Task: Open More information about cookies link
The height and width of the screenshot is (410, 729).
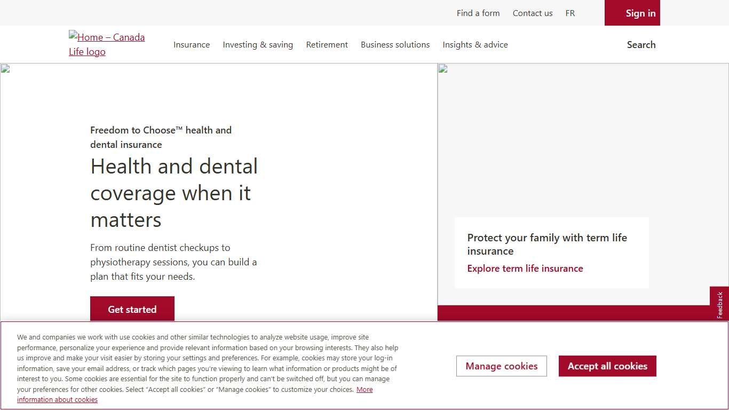Action: (57, 399)
